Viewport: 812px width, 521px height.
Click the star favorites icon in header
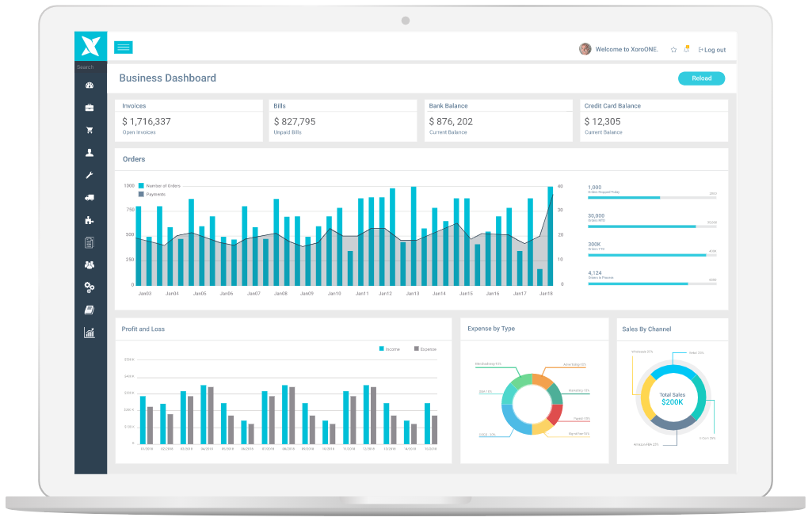pos(673,50)
